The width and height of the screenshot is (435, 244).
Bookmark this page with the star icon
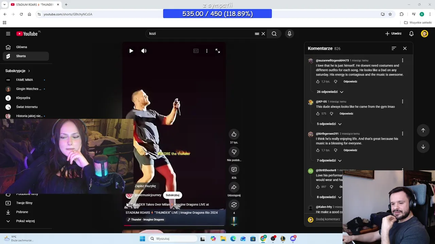click(390, 14)
